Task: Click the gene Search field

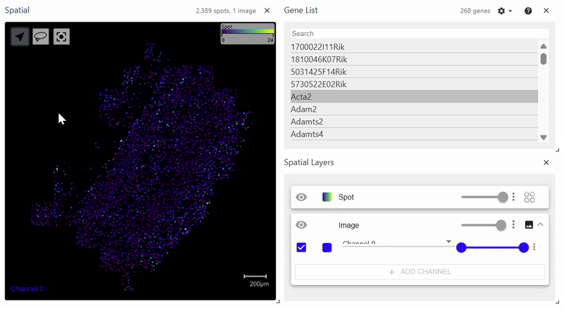Action: pos(419,34)
